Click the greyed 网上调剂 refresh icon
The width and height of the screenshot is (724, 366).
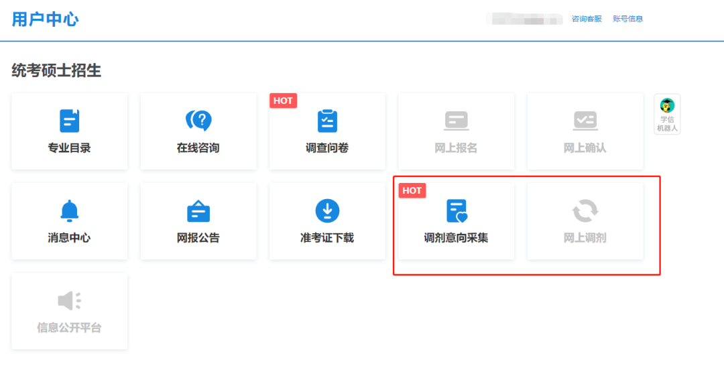(585, 211)
